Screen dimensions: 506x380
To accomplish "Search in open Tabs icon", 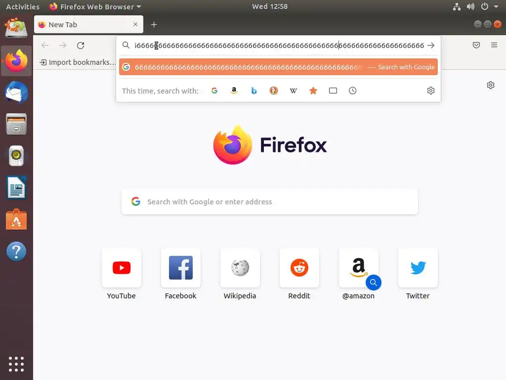I will coord(333,91).
